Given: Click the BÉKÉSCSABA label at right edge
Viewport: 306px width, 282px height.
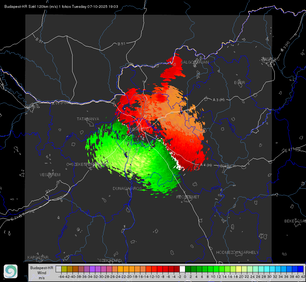Looking at the screenshot, I should click(295, 221).
